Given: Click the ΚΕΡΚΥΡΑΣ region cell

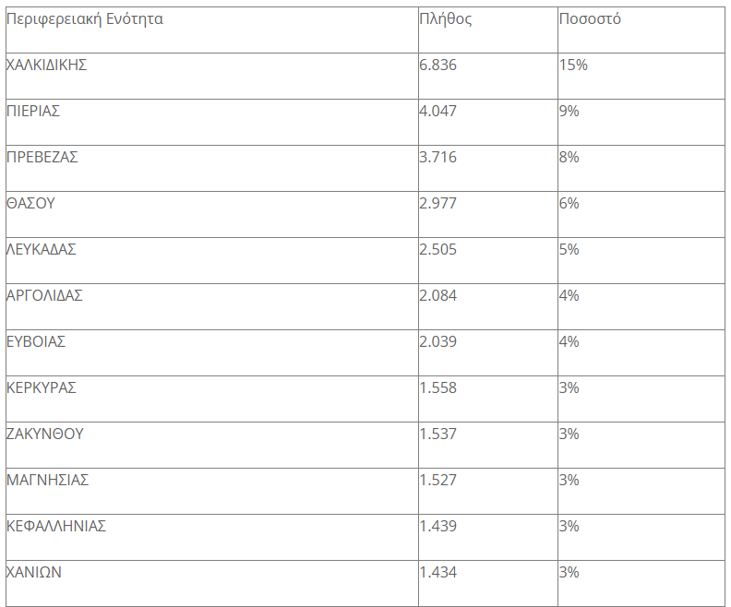Looking at the screenshot, I should 42,388.
